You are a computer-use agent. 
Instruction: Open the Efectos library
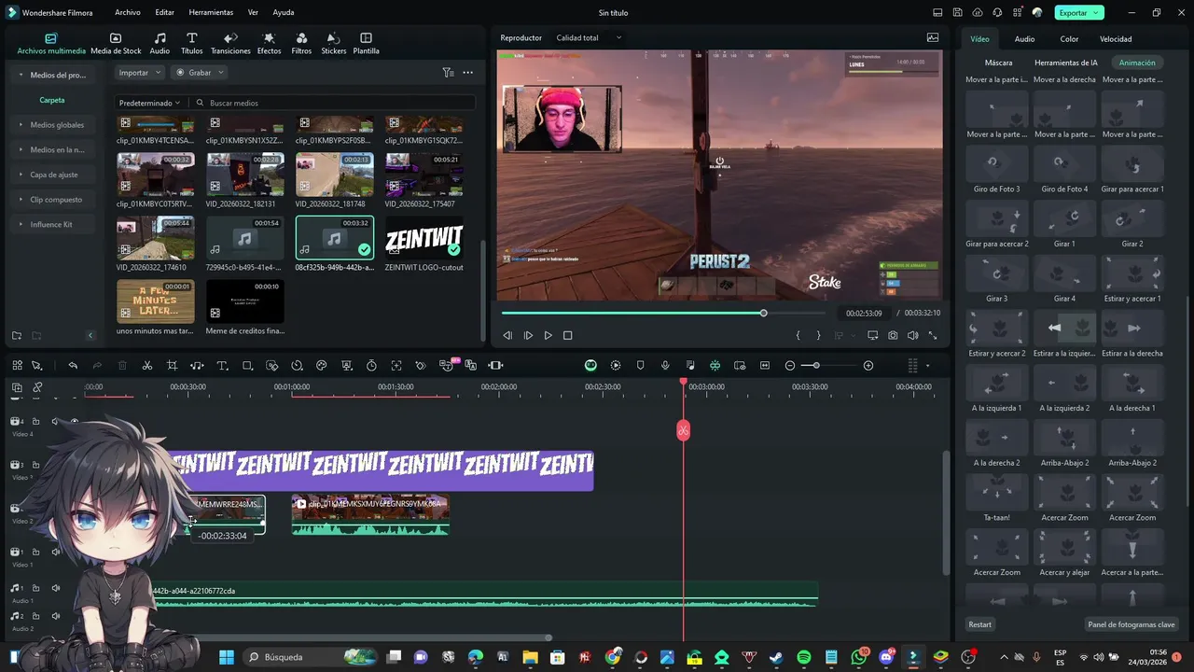coord(269,43)
